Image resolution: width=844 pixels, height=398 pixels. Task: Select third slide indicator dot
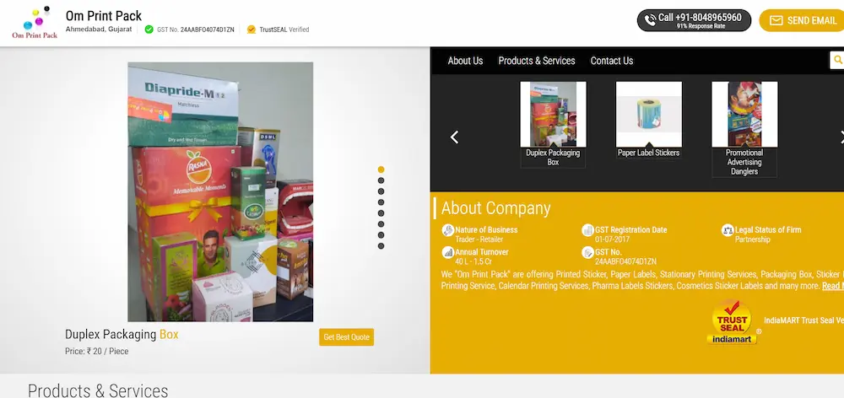(381, 191)
